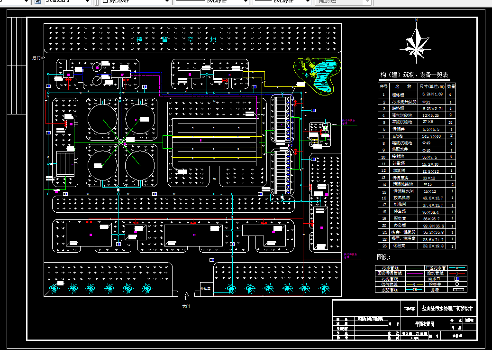492x350 pixels.
Task: Select the north arrow compass symbol
Action: point(416,43)
